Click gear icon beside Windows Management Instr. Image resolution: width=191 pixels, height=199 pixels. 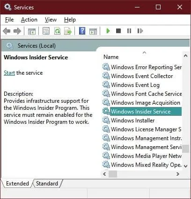tap(106, 138)
